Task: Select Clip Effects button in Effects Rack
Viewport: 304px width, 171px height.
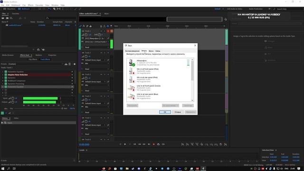Action: pos(33,59)
